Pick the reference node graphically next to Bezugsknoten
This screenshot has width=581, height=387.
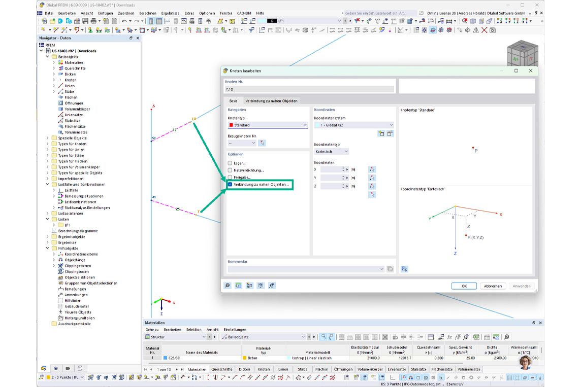pos(262,143)
